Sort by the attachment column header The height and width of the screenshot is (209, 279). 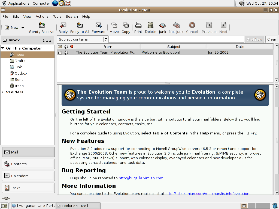point(66,47)
